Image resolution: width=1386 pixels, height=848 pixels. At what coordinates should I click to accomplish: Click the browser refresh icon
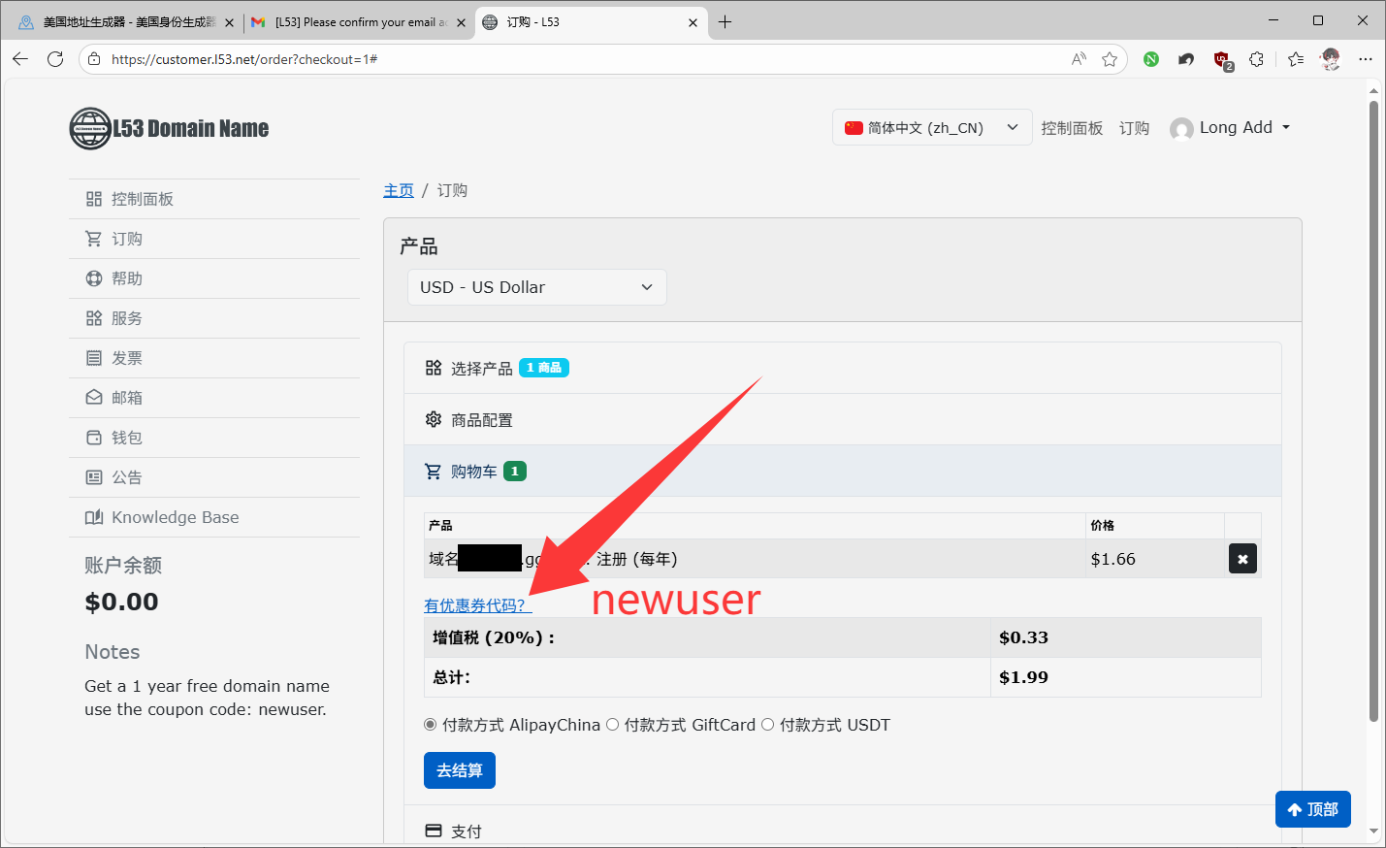[55, 59]
